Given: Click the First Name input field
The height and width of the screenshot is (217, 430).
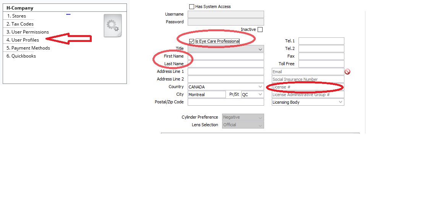Looking at the screenshot, I should pyautogui.click(x=226, y=56).
